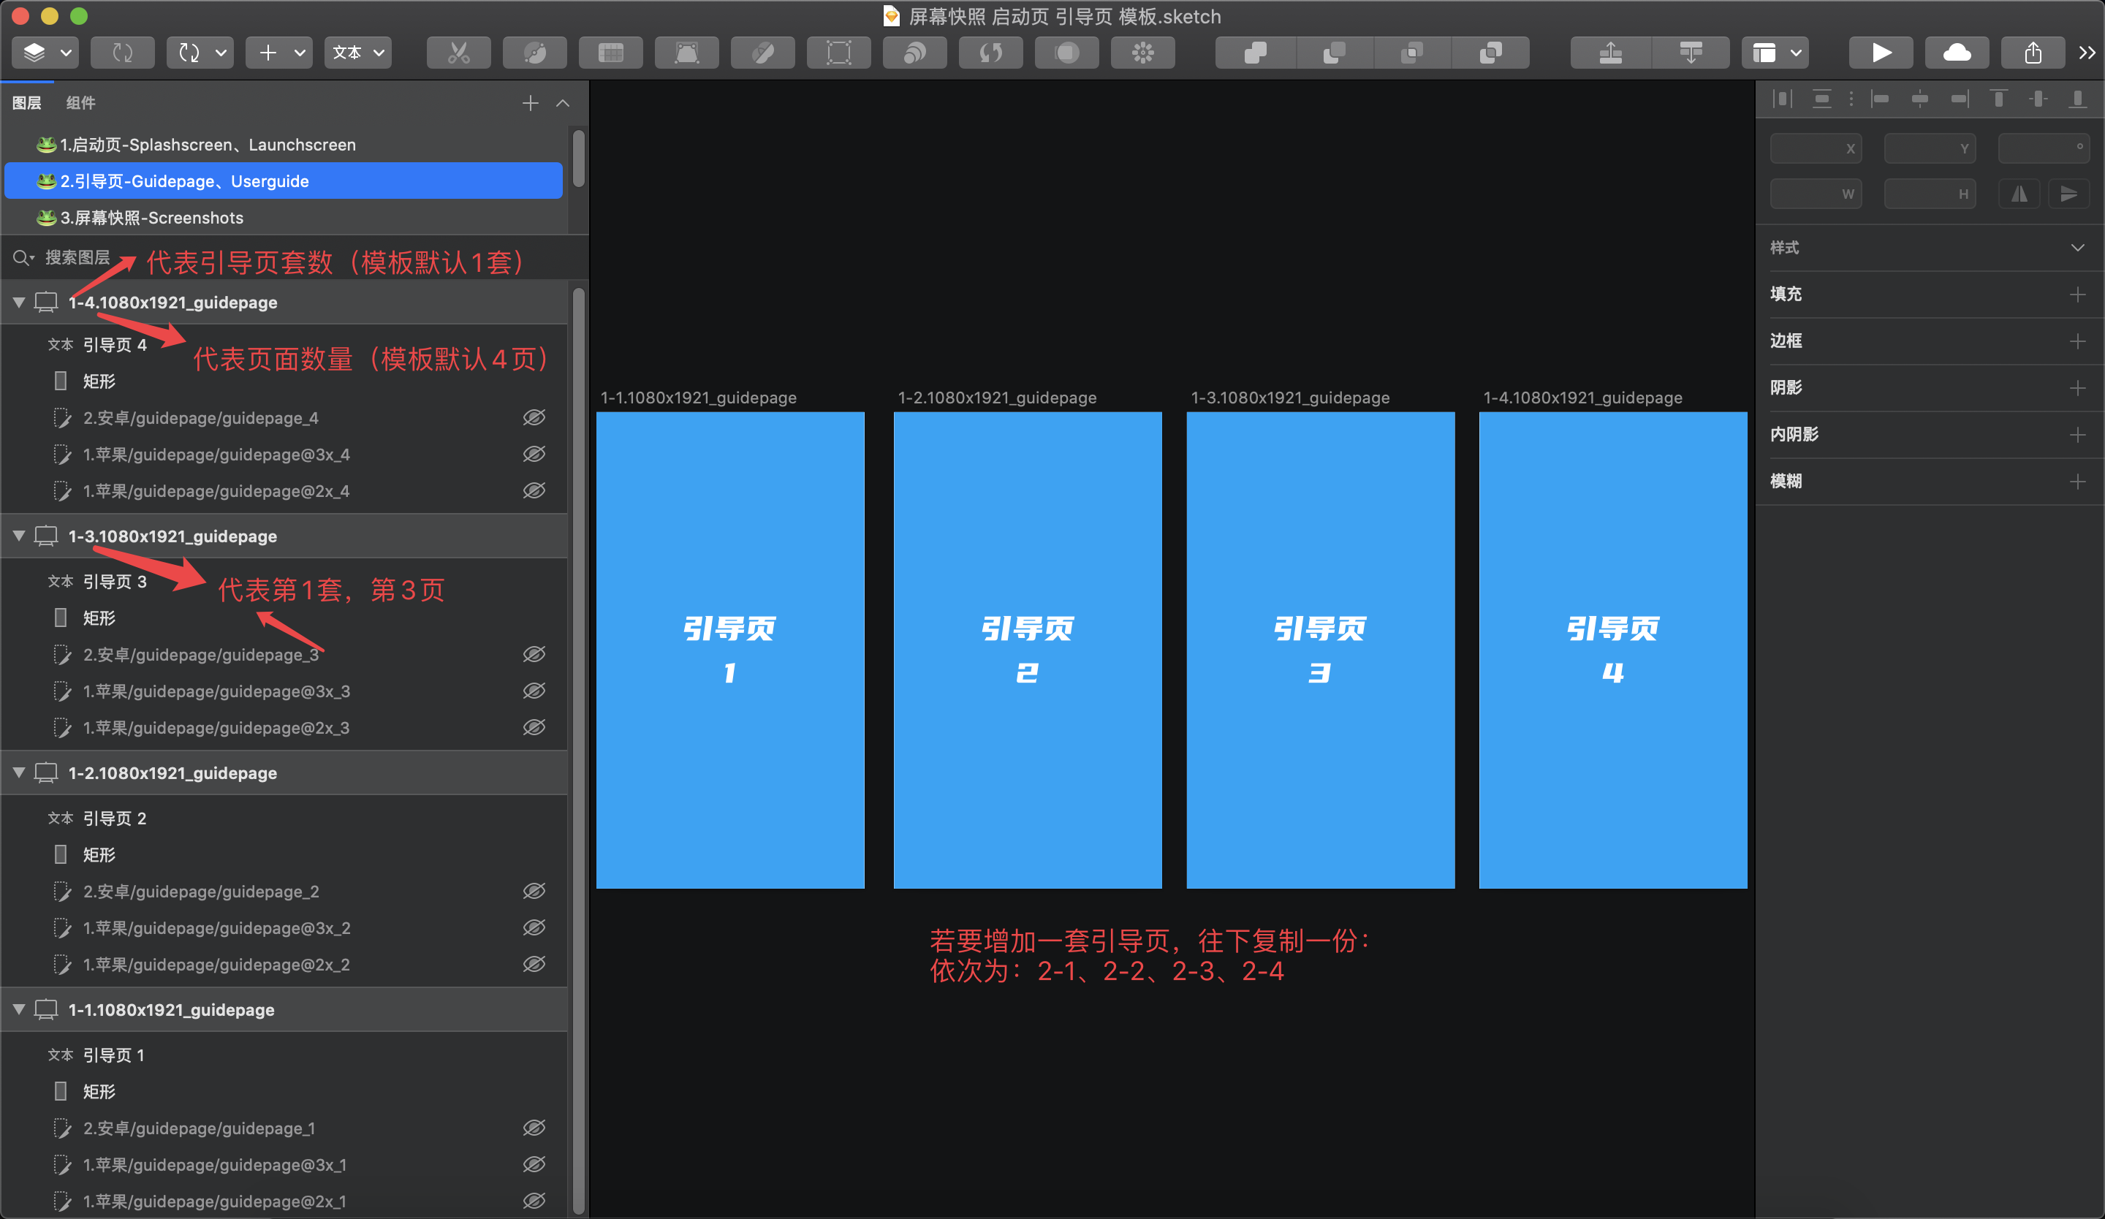Viewport: 2105px width, 1219px height.
Task: Collapse the 1-4.1080x1921_guidepage artboard group
Action: pos(19,303)
